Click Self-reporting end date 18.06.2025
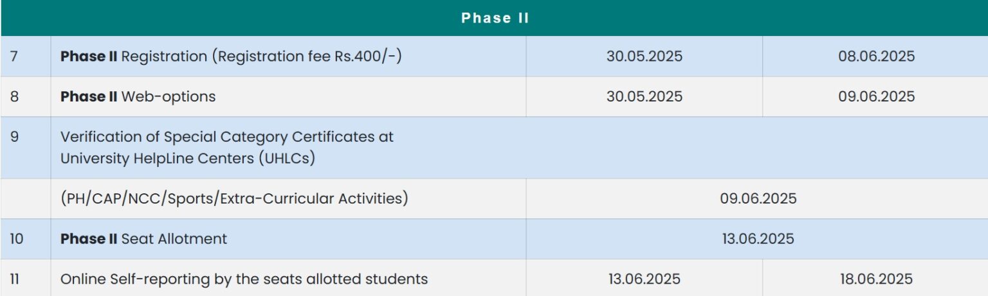 [875, 279]
